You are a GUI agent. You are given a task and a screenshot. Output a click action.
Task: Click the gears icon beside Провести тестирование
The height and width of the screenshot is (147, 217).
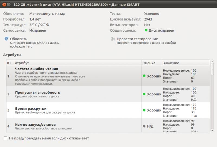pyautogui.click(x=113, y=39)
